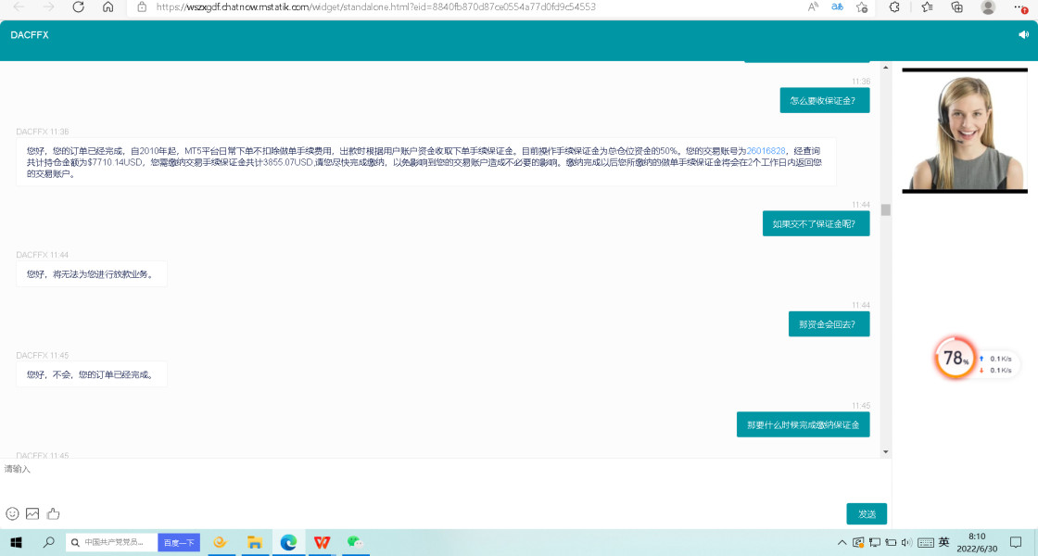Click the 百度一下 search button
The width and height of the screenshot is (1038, 556).
[179, 543]
